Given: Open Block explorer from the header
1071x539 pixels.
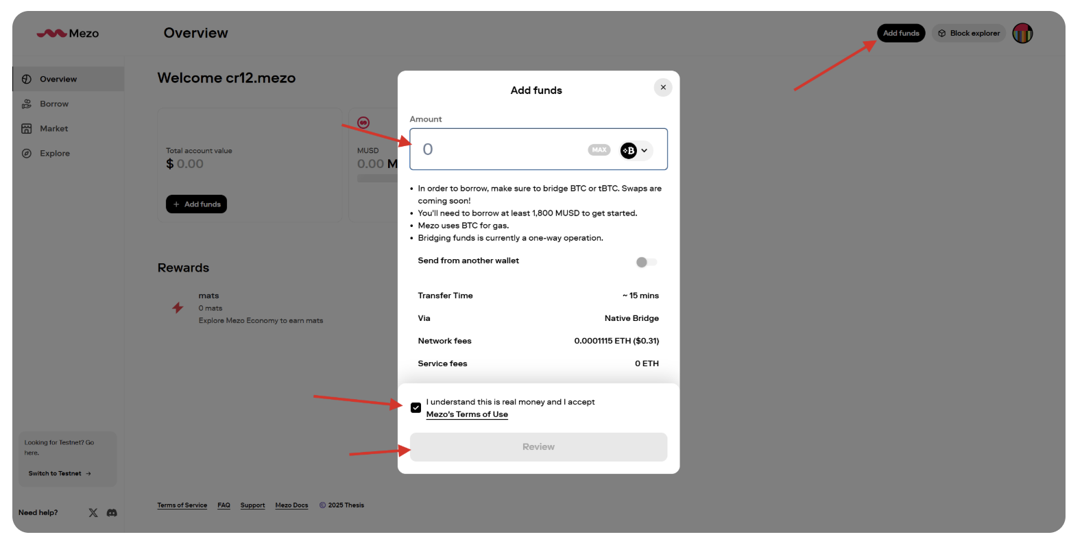Looking at the screenshot, I should [x=968, y=33].
